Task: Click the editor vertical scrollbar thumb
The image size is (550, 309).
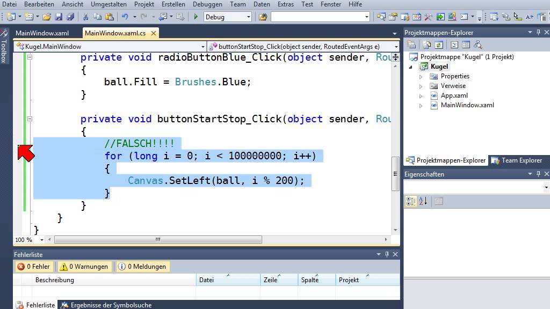Action: (395, 174)
